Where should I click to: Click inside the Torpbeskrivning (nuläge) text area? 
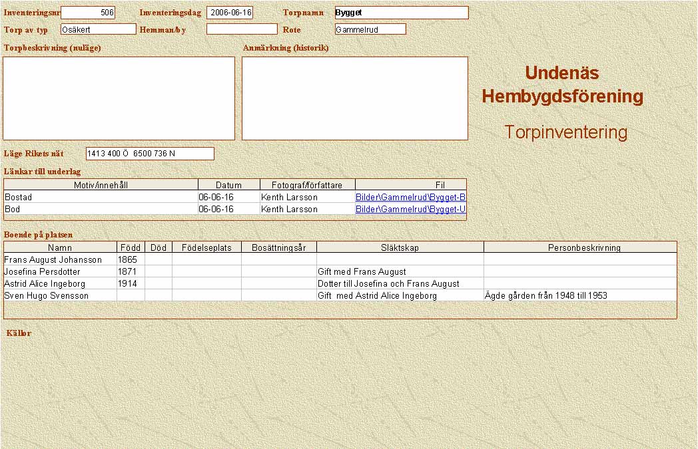(119, 98)
